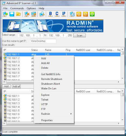
Task: Select 192.168.1.7 in the lower list
Action: coord(13,118)
